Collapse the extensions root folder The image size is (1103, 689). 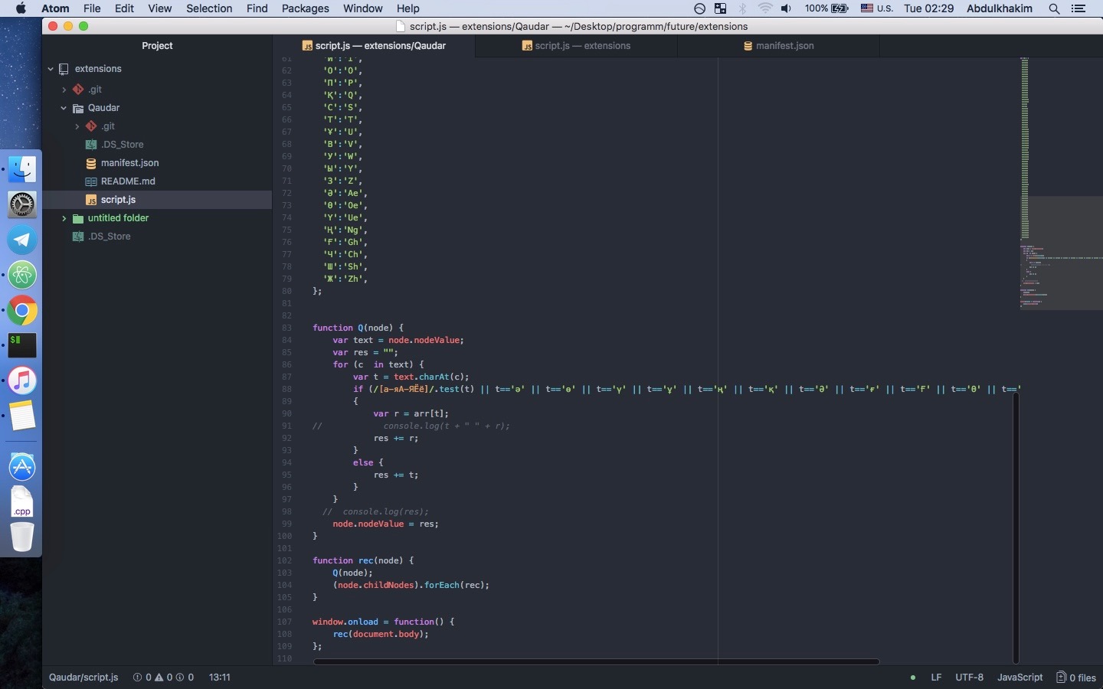coord(51,69)
